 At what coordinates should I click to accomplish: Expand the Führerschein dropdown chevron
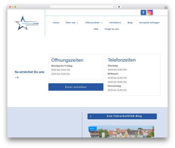tap(102, 23)
